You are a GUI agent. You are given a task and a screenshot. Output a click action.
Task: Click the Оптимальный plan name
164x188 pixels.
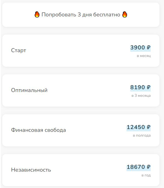click(29, 90)
